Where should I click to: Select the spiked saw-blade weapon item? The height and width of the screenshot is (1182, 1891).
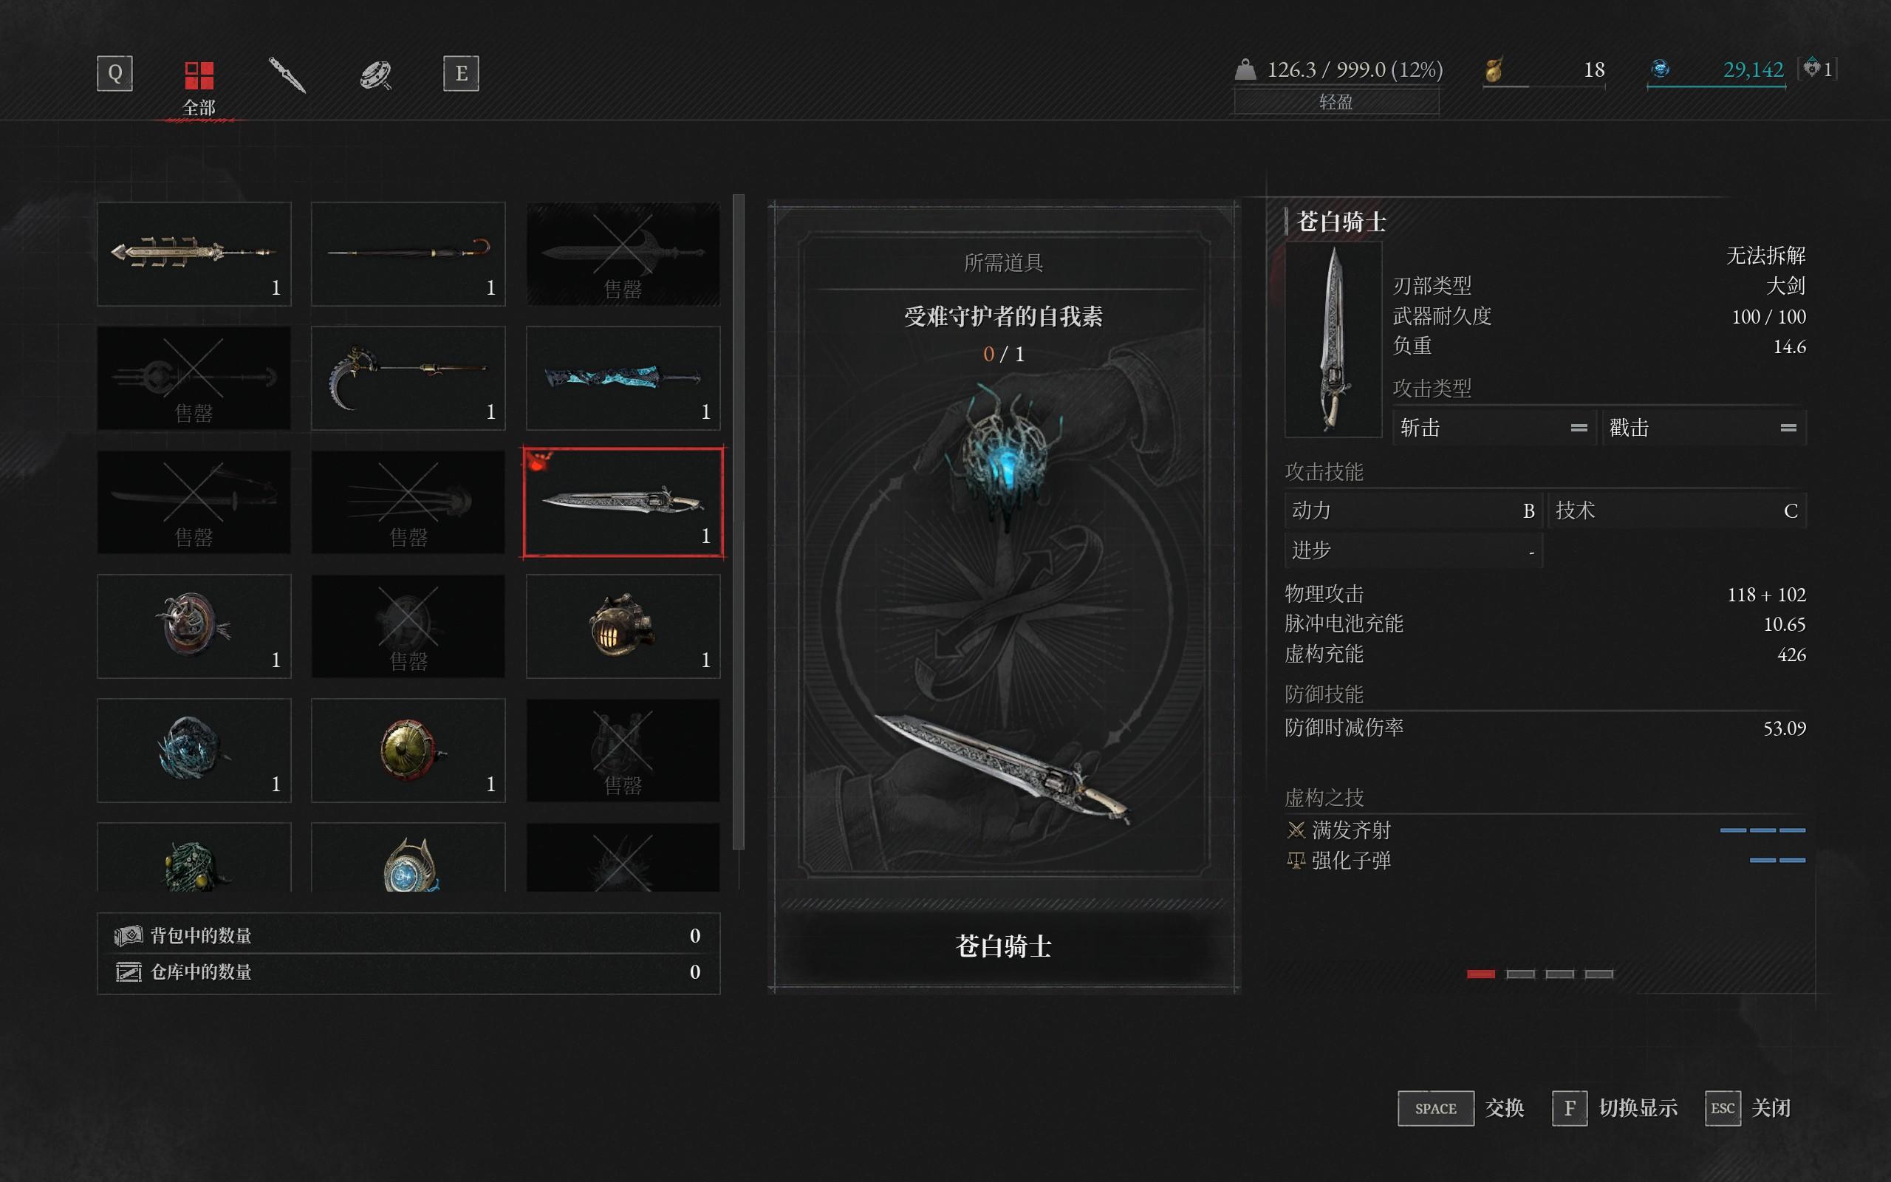coord(194,254)
